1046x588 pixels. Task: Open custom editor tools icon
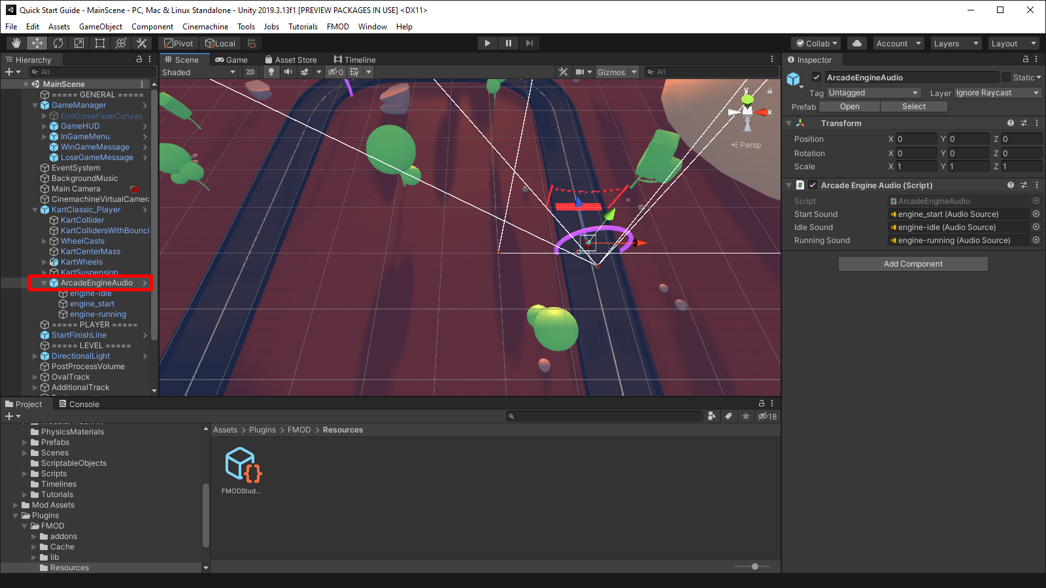[142, 43]
